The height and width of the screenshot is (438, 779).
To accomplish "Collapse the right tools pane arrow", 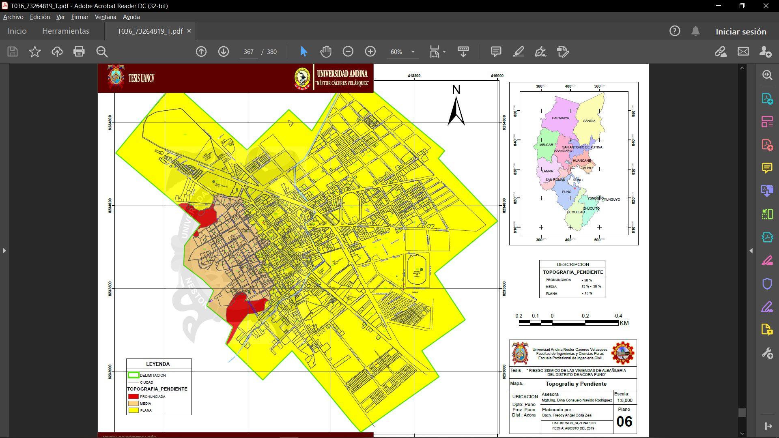I will point(751,251).
